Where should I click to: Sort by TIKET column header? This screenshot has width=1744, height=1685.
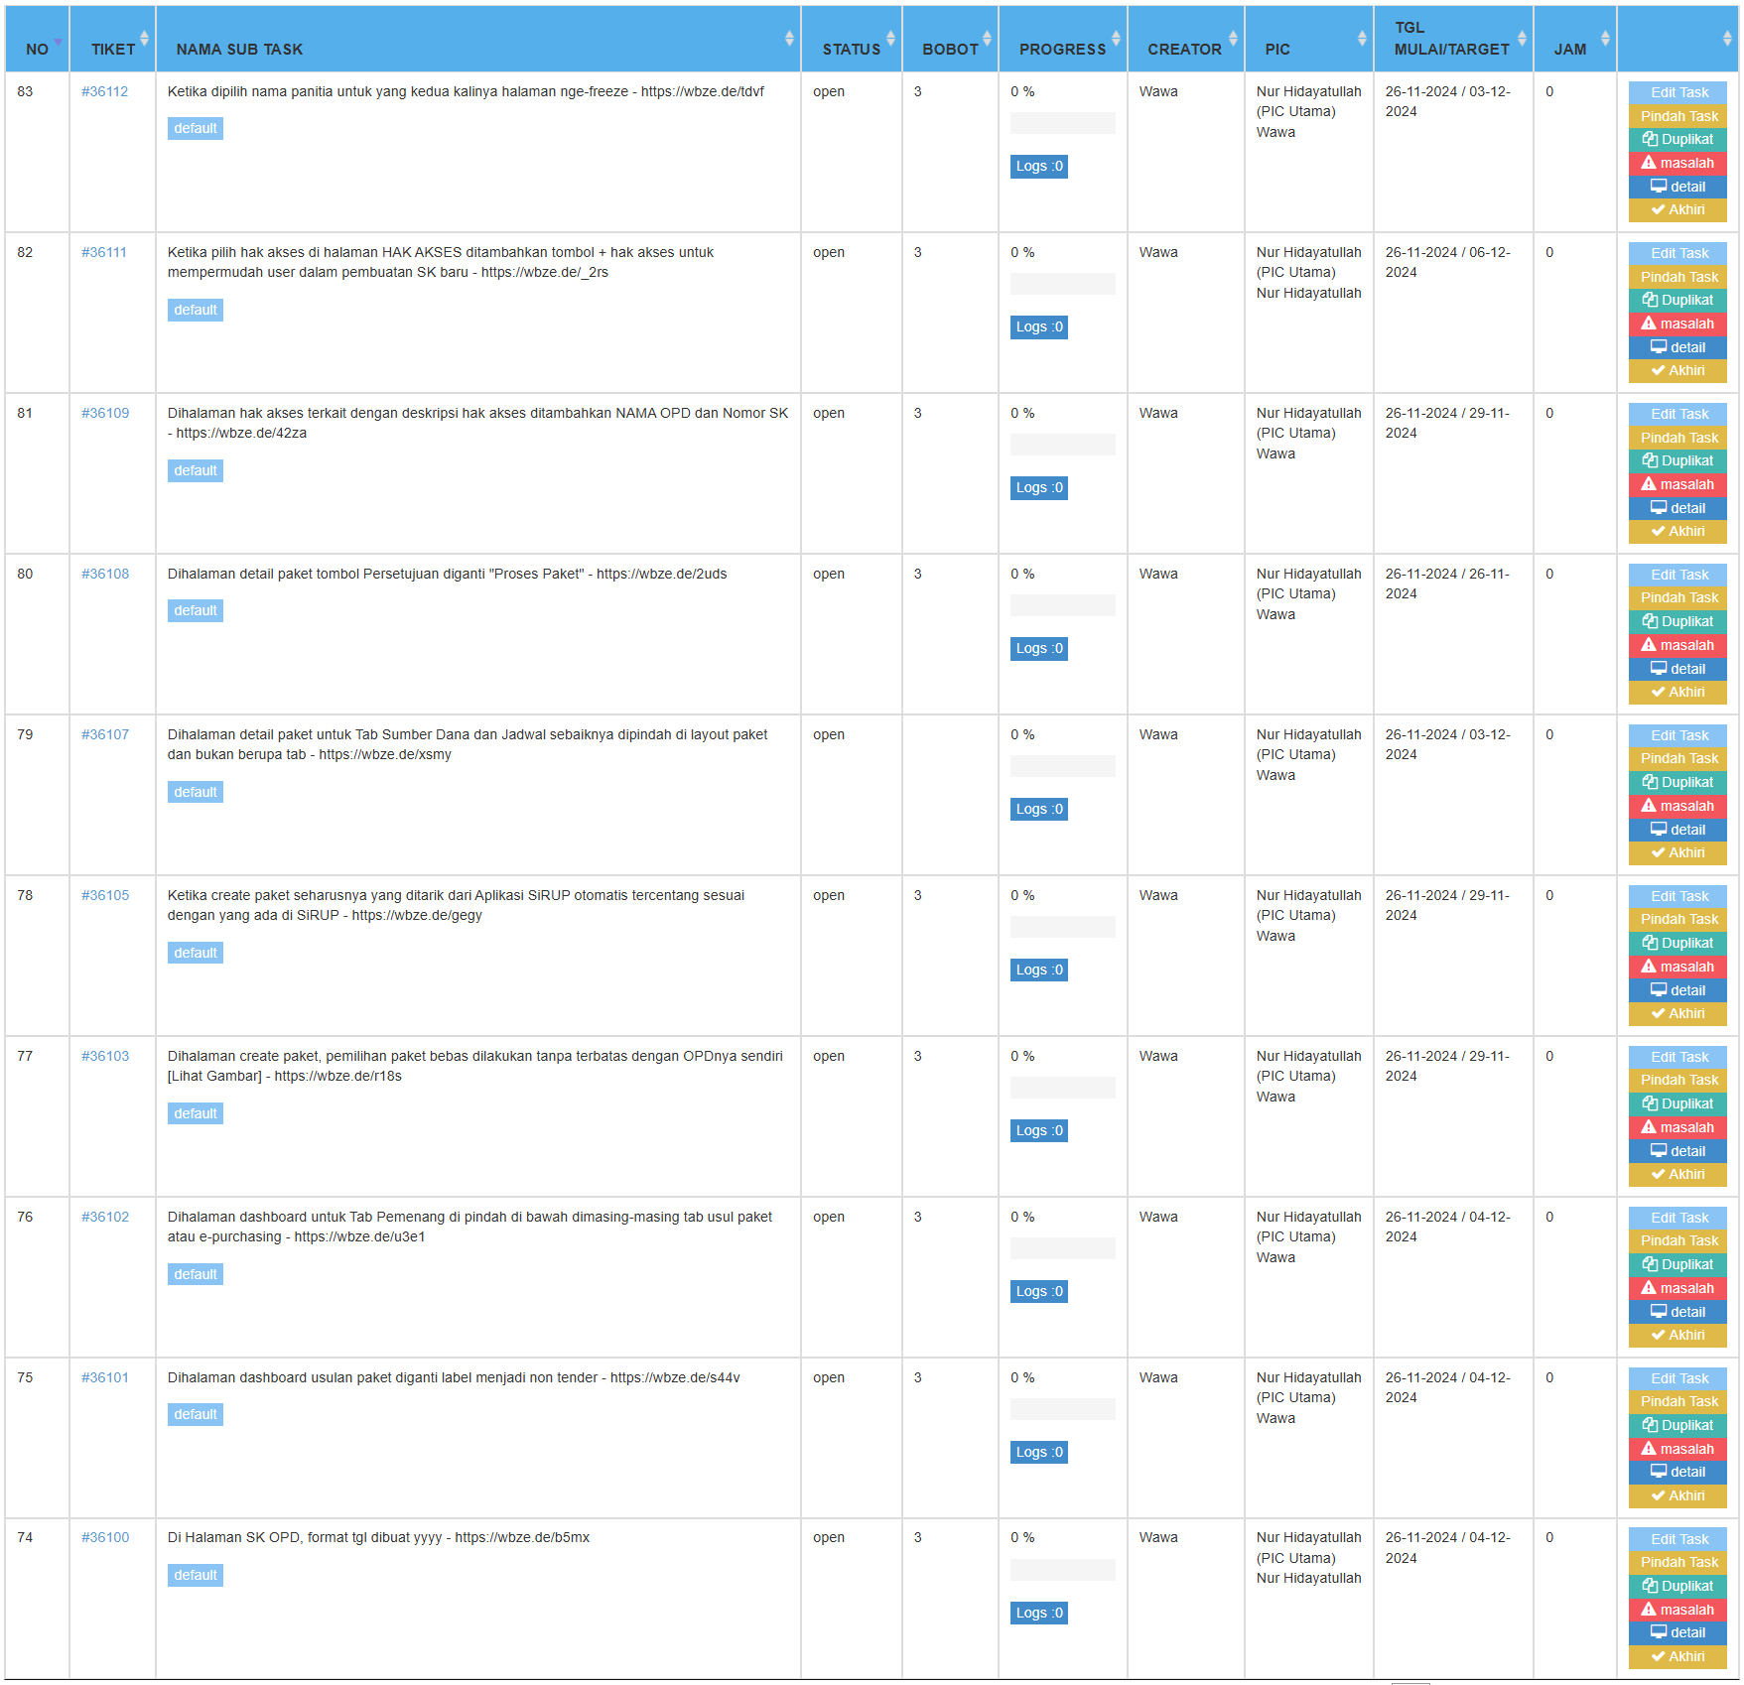tap(113, 49)
